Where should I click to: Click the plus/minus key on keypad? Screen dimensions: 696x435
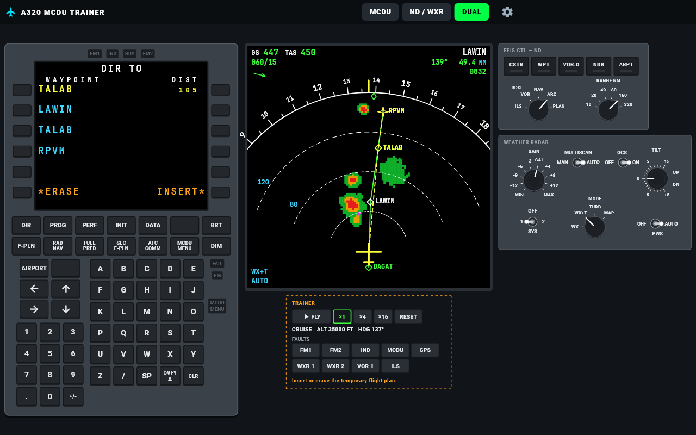point(73,396)
